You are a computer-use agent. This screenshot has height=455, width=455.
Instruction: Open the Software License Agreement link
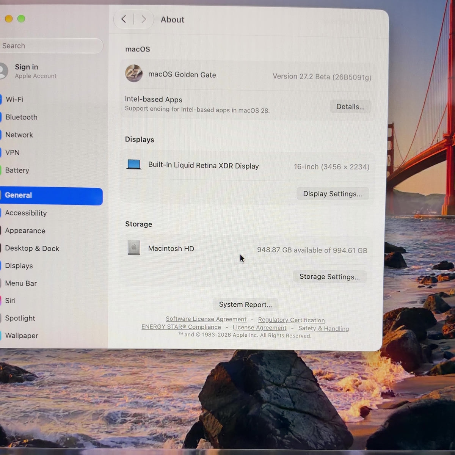206,319
